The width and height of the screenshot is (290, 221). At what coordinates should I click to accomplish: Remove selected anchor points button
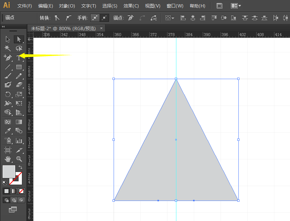coord(131,18)
